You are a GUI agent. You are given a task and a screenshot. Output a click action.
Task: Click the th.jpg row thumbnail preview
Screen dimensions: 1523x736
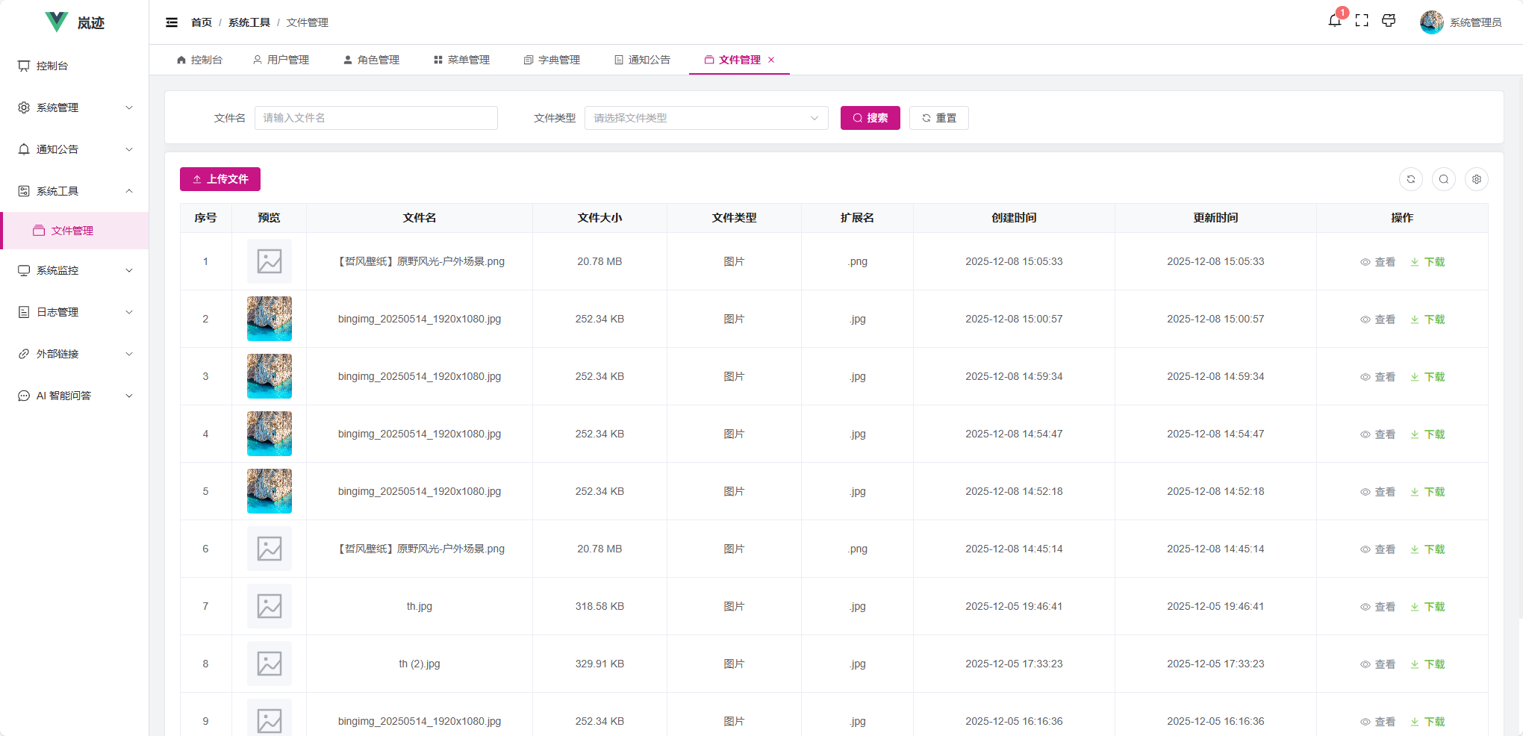[269, 606]
